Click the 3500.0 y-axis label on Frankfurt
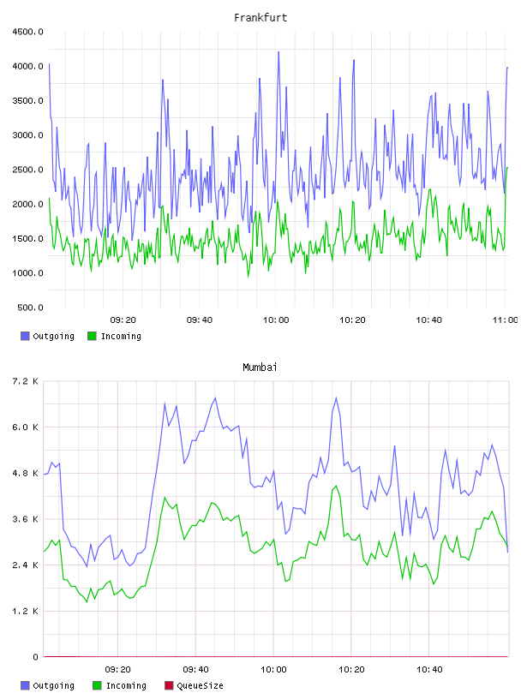Image resolution: width=521 pixels, height=699 pixels. [27, 101]
